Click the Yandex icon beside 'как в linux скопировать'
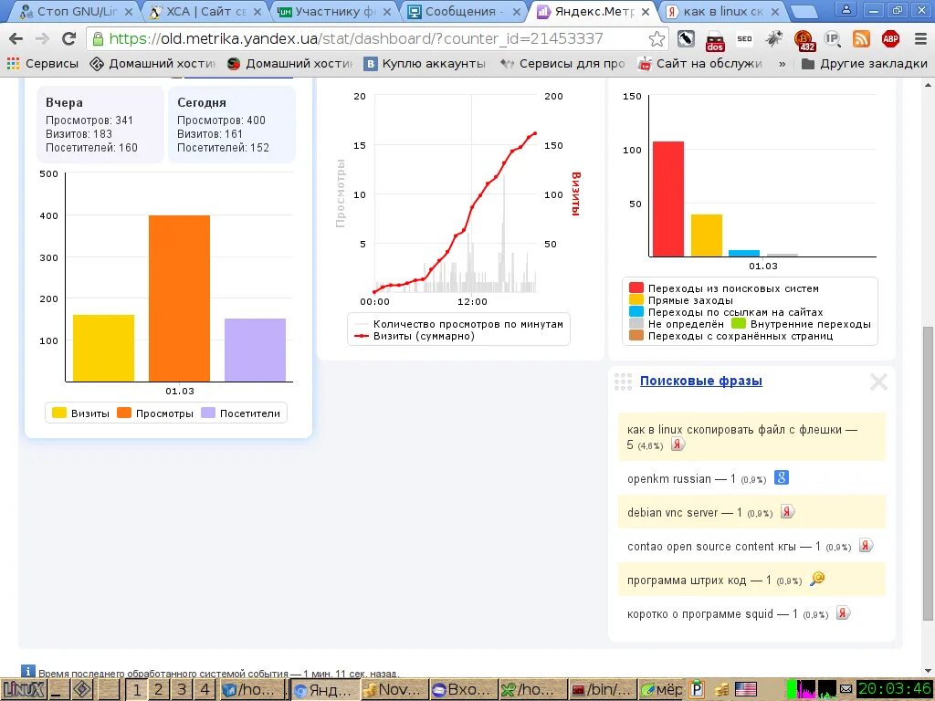Viewport: 935px width, 701px height. (678, 445)
